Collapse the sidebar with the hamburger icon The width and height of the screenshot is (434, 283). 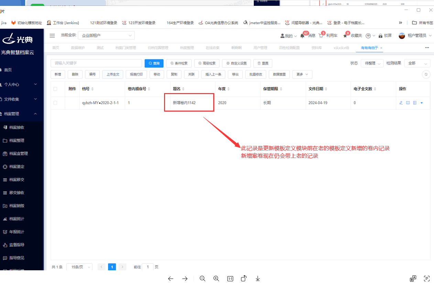coord(52,35)
